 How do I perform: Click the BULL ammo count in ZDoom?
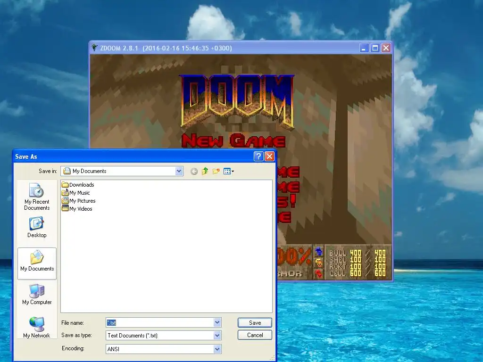pyautogui.click(x=356, y=253)
